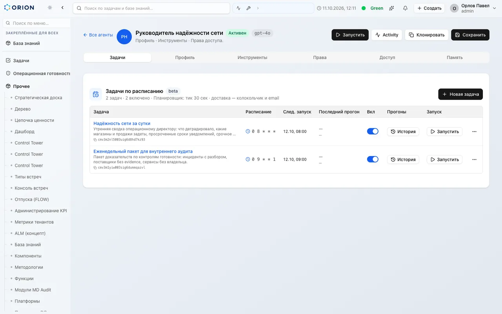Image resolution: width=502 pixels, height=314 pixels.
Task: Open the Память tab
Action: click(x=455, y=57)
